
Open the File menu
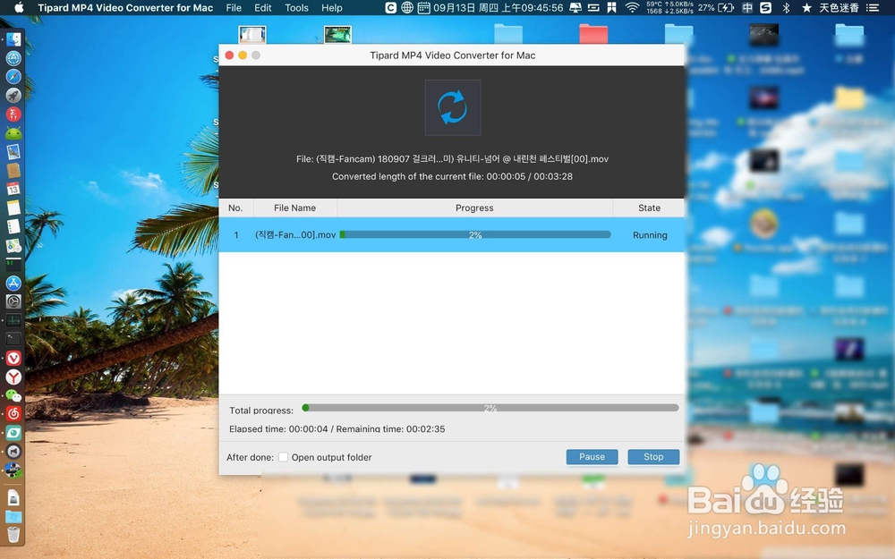click(x=233, y=8)
